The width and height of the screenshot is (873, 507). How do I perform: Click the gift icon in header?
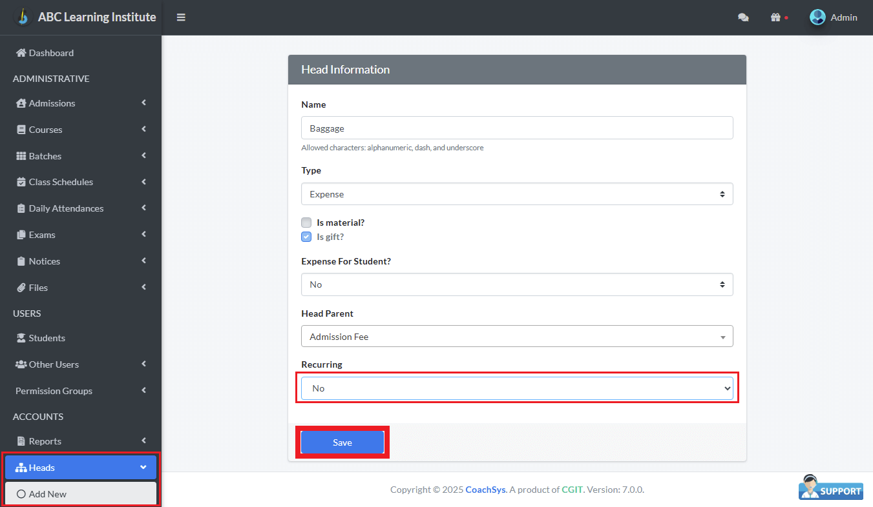coord(775,17)
